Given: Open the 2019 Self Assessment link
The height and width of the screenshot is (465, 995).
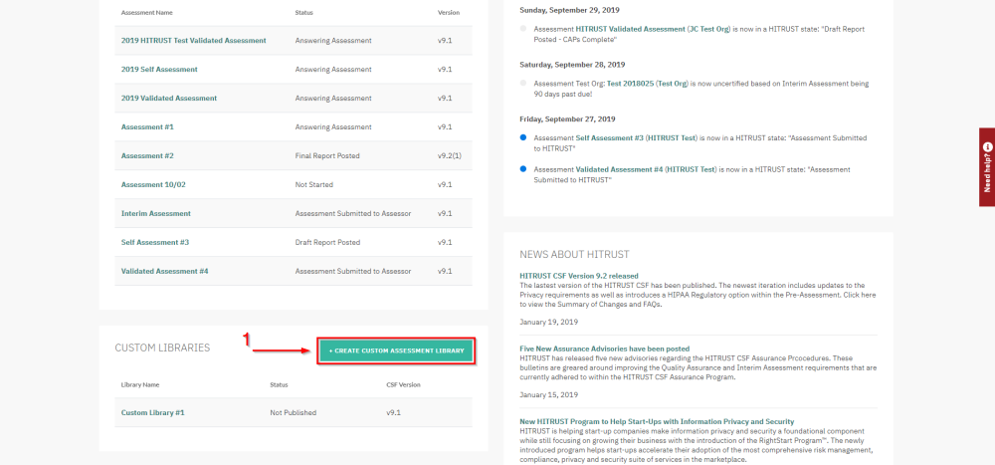Looking at the screenshot, I should [x=159, y=70].
